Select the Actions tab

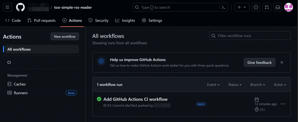(72, 20)
